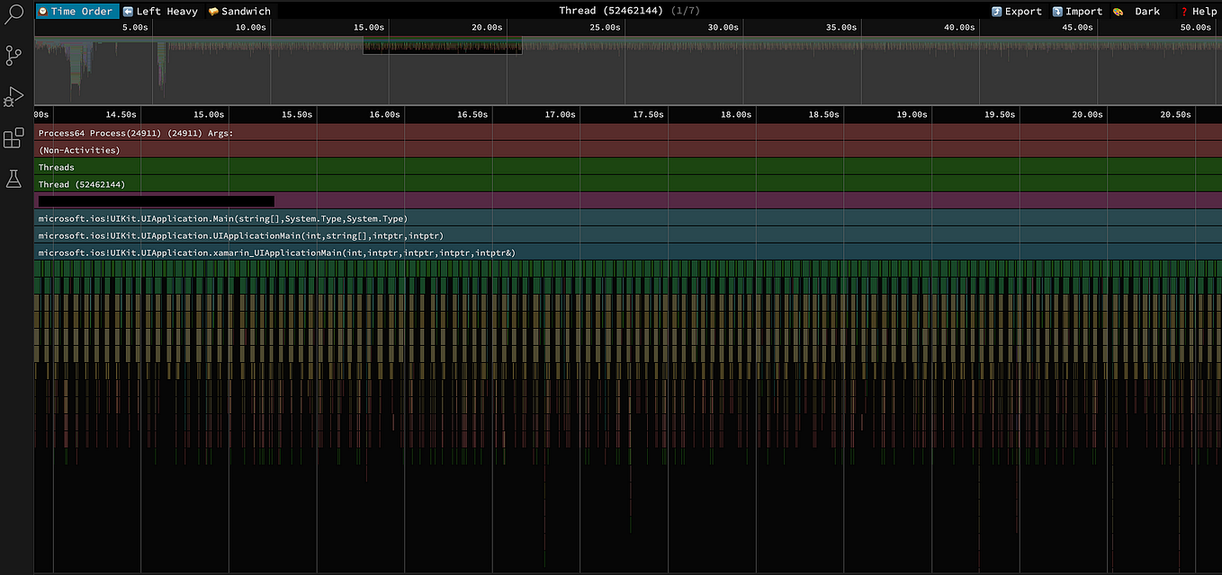Click the red question mark Help icon

coord(1184,11)
